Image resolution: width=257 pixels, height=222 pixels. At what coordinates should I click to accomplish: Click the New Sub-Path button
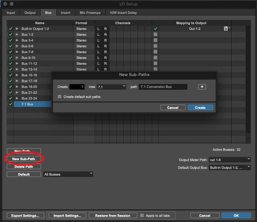(24, 159)
